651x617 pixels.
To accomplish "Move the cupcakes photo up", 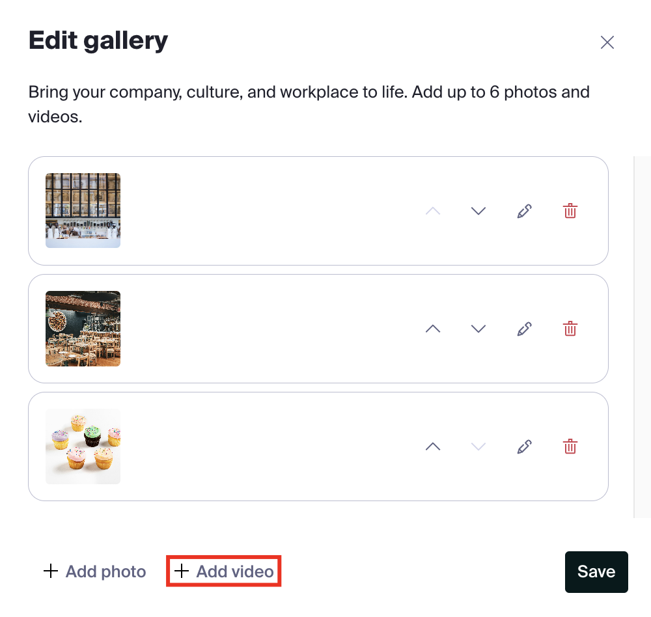I will tap(433, 446).
